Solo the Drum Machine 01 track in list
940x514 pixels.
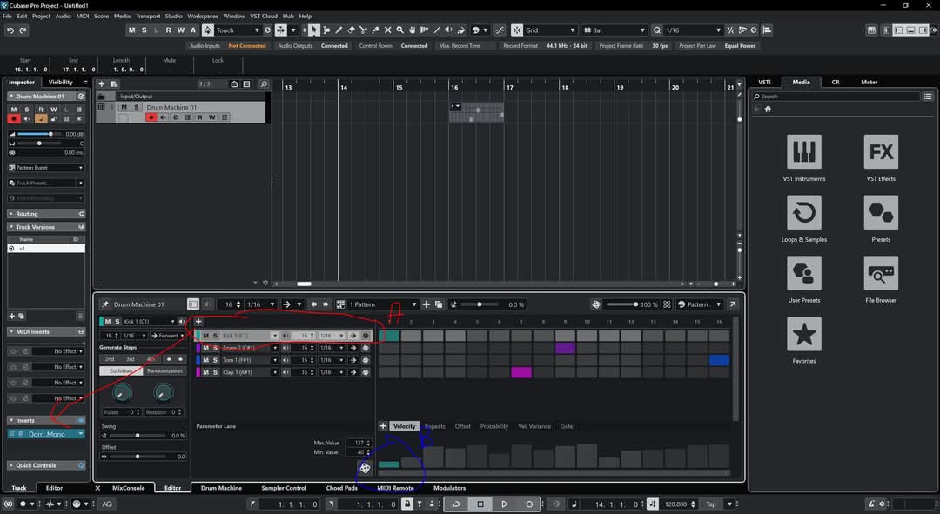136,107
